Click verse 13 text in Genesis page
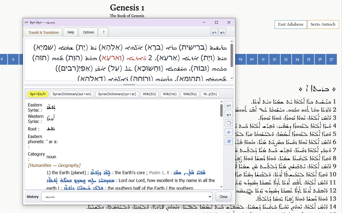This screenshot has height=213, width=342. pos(296,199)
